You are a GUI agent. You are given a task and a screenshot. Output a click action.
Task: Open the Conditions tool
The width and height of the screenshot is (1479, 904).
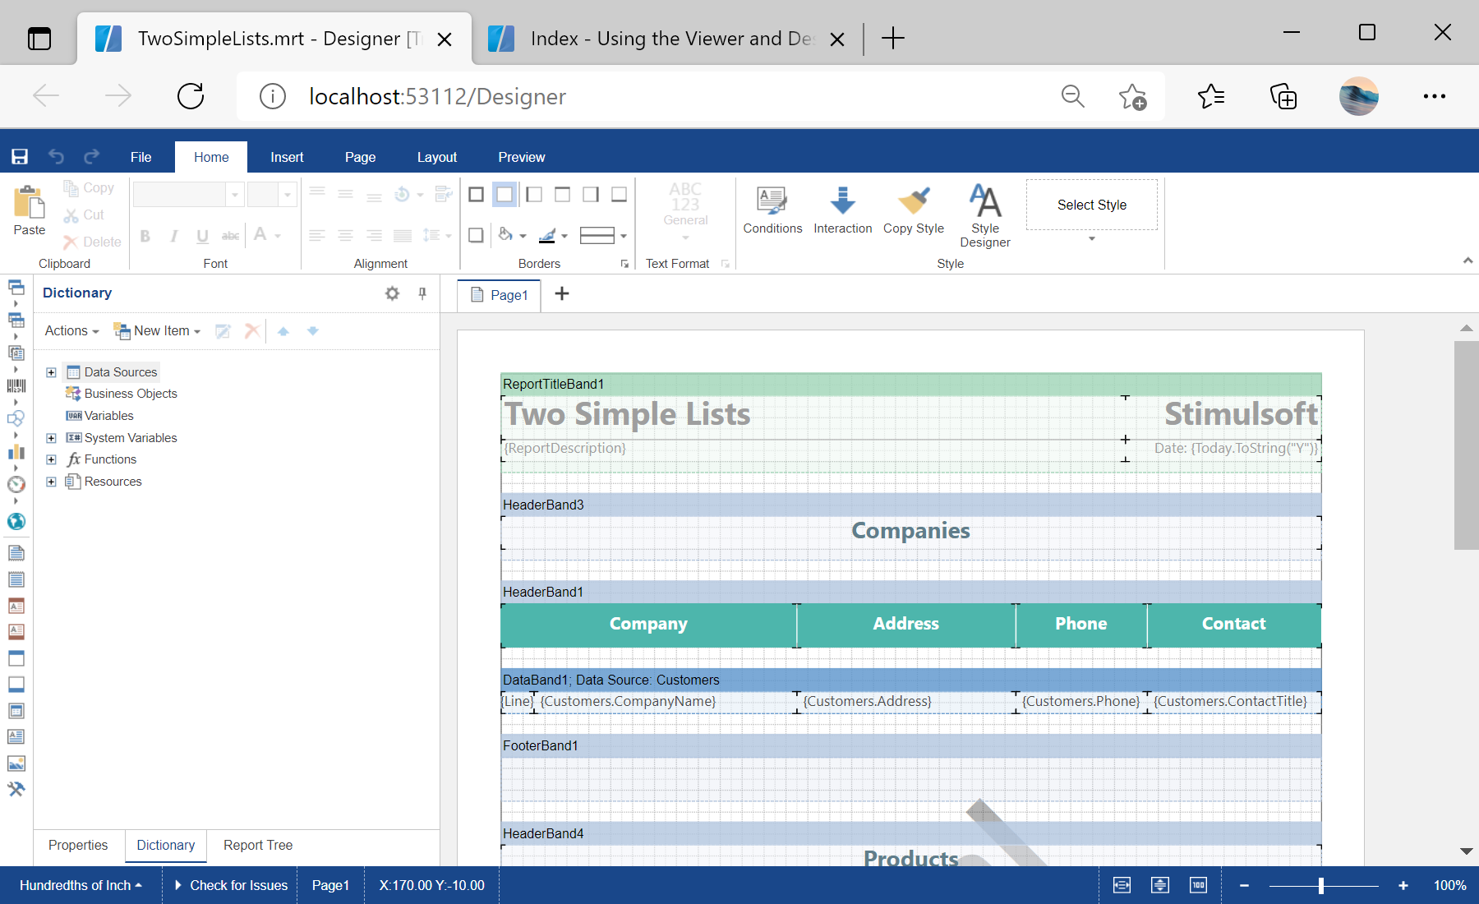772,210
